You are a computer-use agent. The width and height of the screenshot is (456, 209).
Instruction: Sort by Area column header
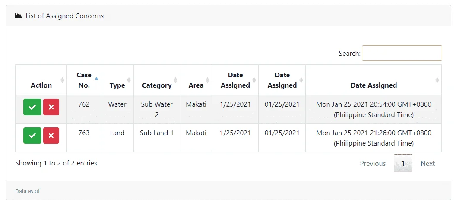196,80
